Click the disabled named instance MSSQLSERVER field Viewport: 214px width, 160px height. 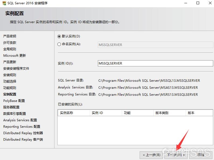point(155,45)
